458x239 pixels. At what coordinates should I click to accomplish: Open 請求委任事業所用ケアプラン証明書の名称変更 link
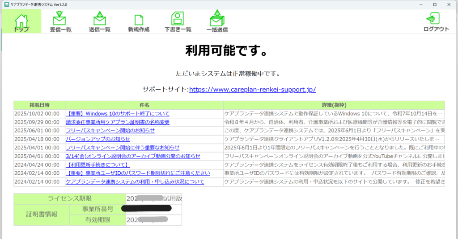click(x=118, y=122)
